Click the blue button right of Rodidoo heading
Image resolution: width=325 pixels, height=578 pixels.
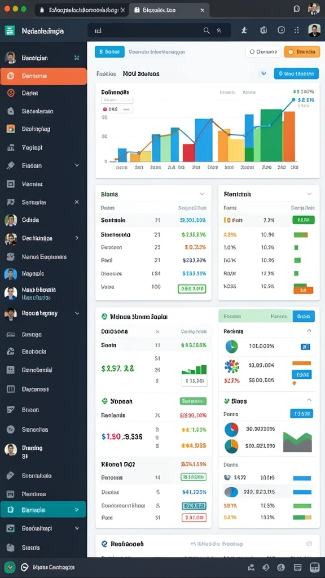click(x=296, y=73)
